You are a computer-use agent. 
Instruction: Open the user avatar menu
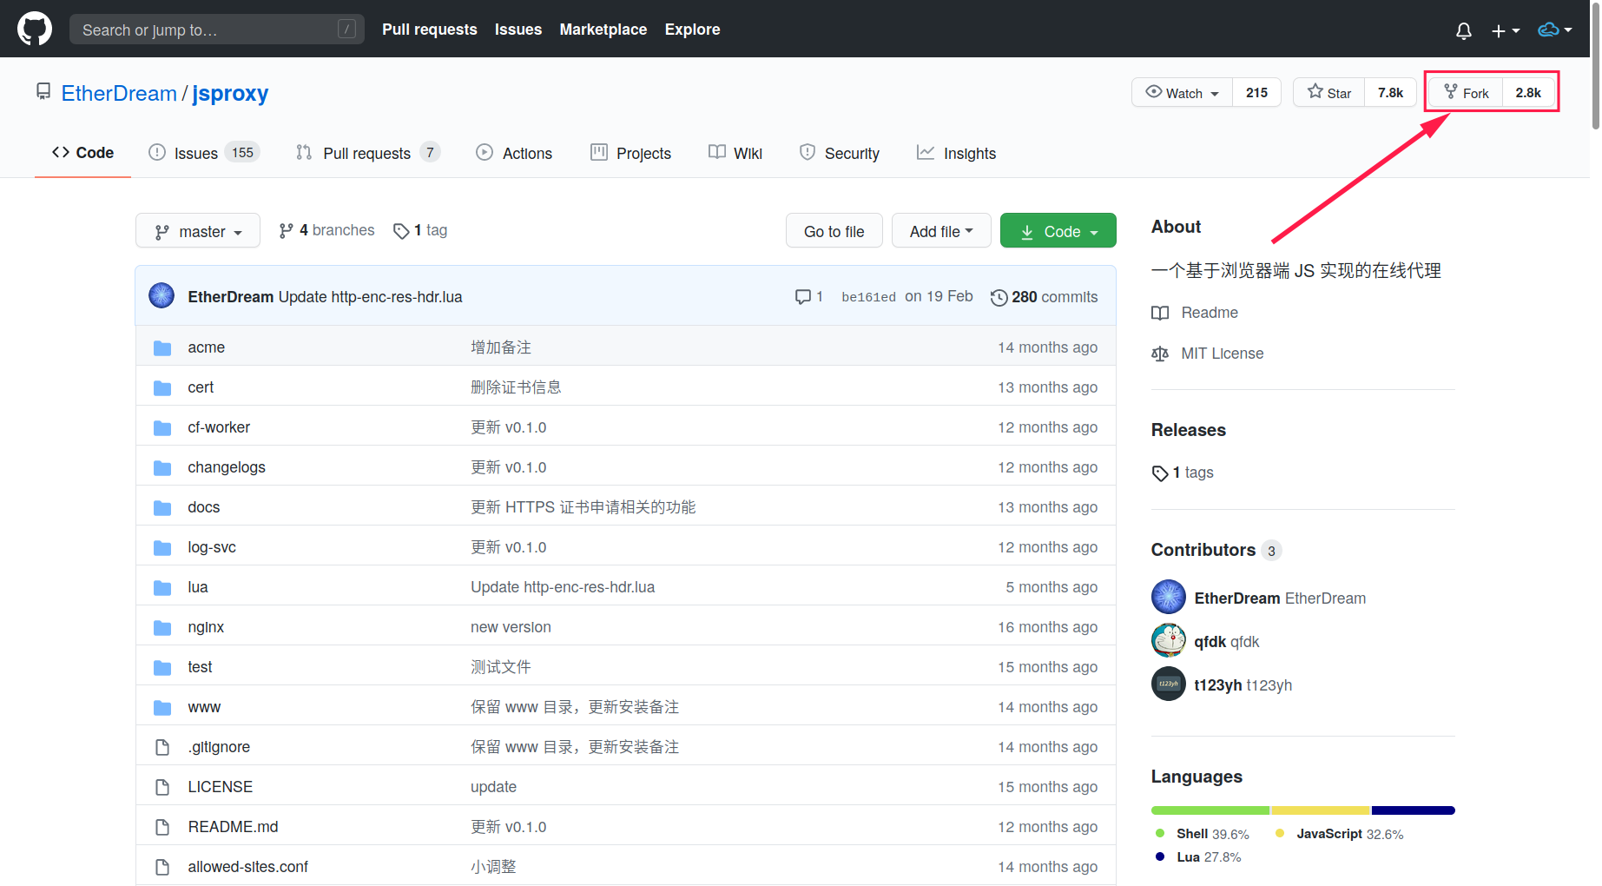coord(1555,30)
